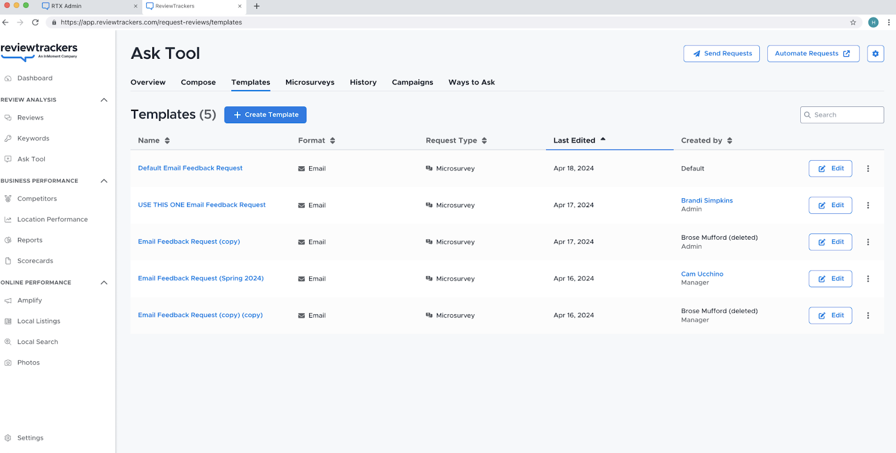Click the browser address bar URL
The image size is (896, 453).
pyautogui.click(x=151, y=22)
